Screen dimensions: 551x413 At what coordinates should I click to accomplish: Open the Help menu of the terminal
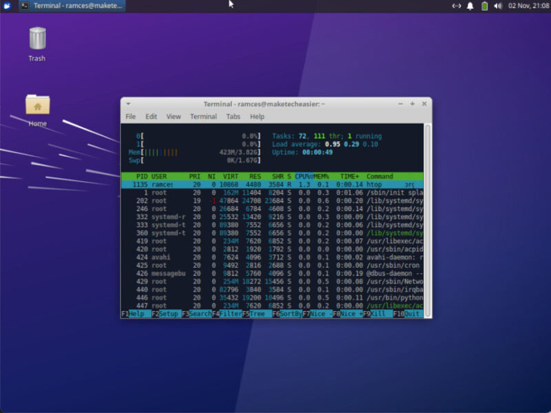pos(257,116)
